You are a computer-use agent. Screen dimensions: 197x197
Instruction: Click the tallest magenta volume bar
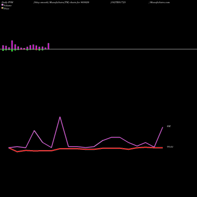pyautogui.click(x=12, y=45)
